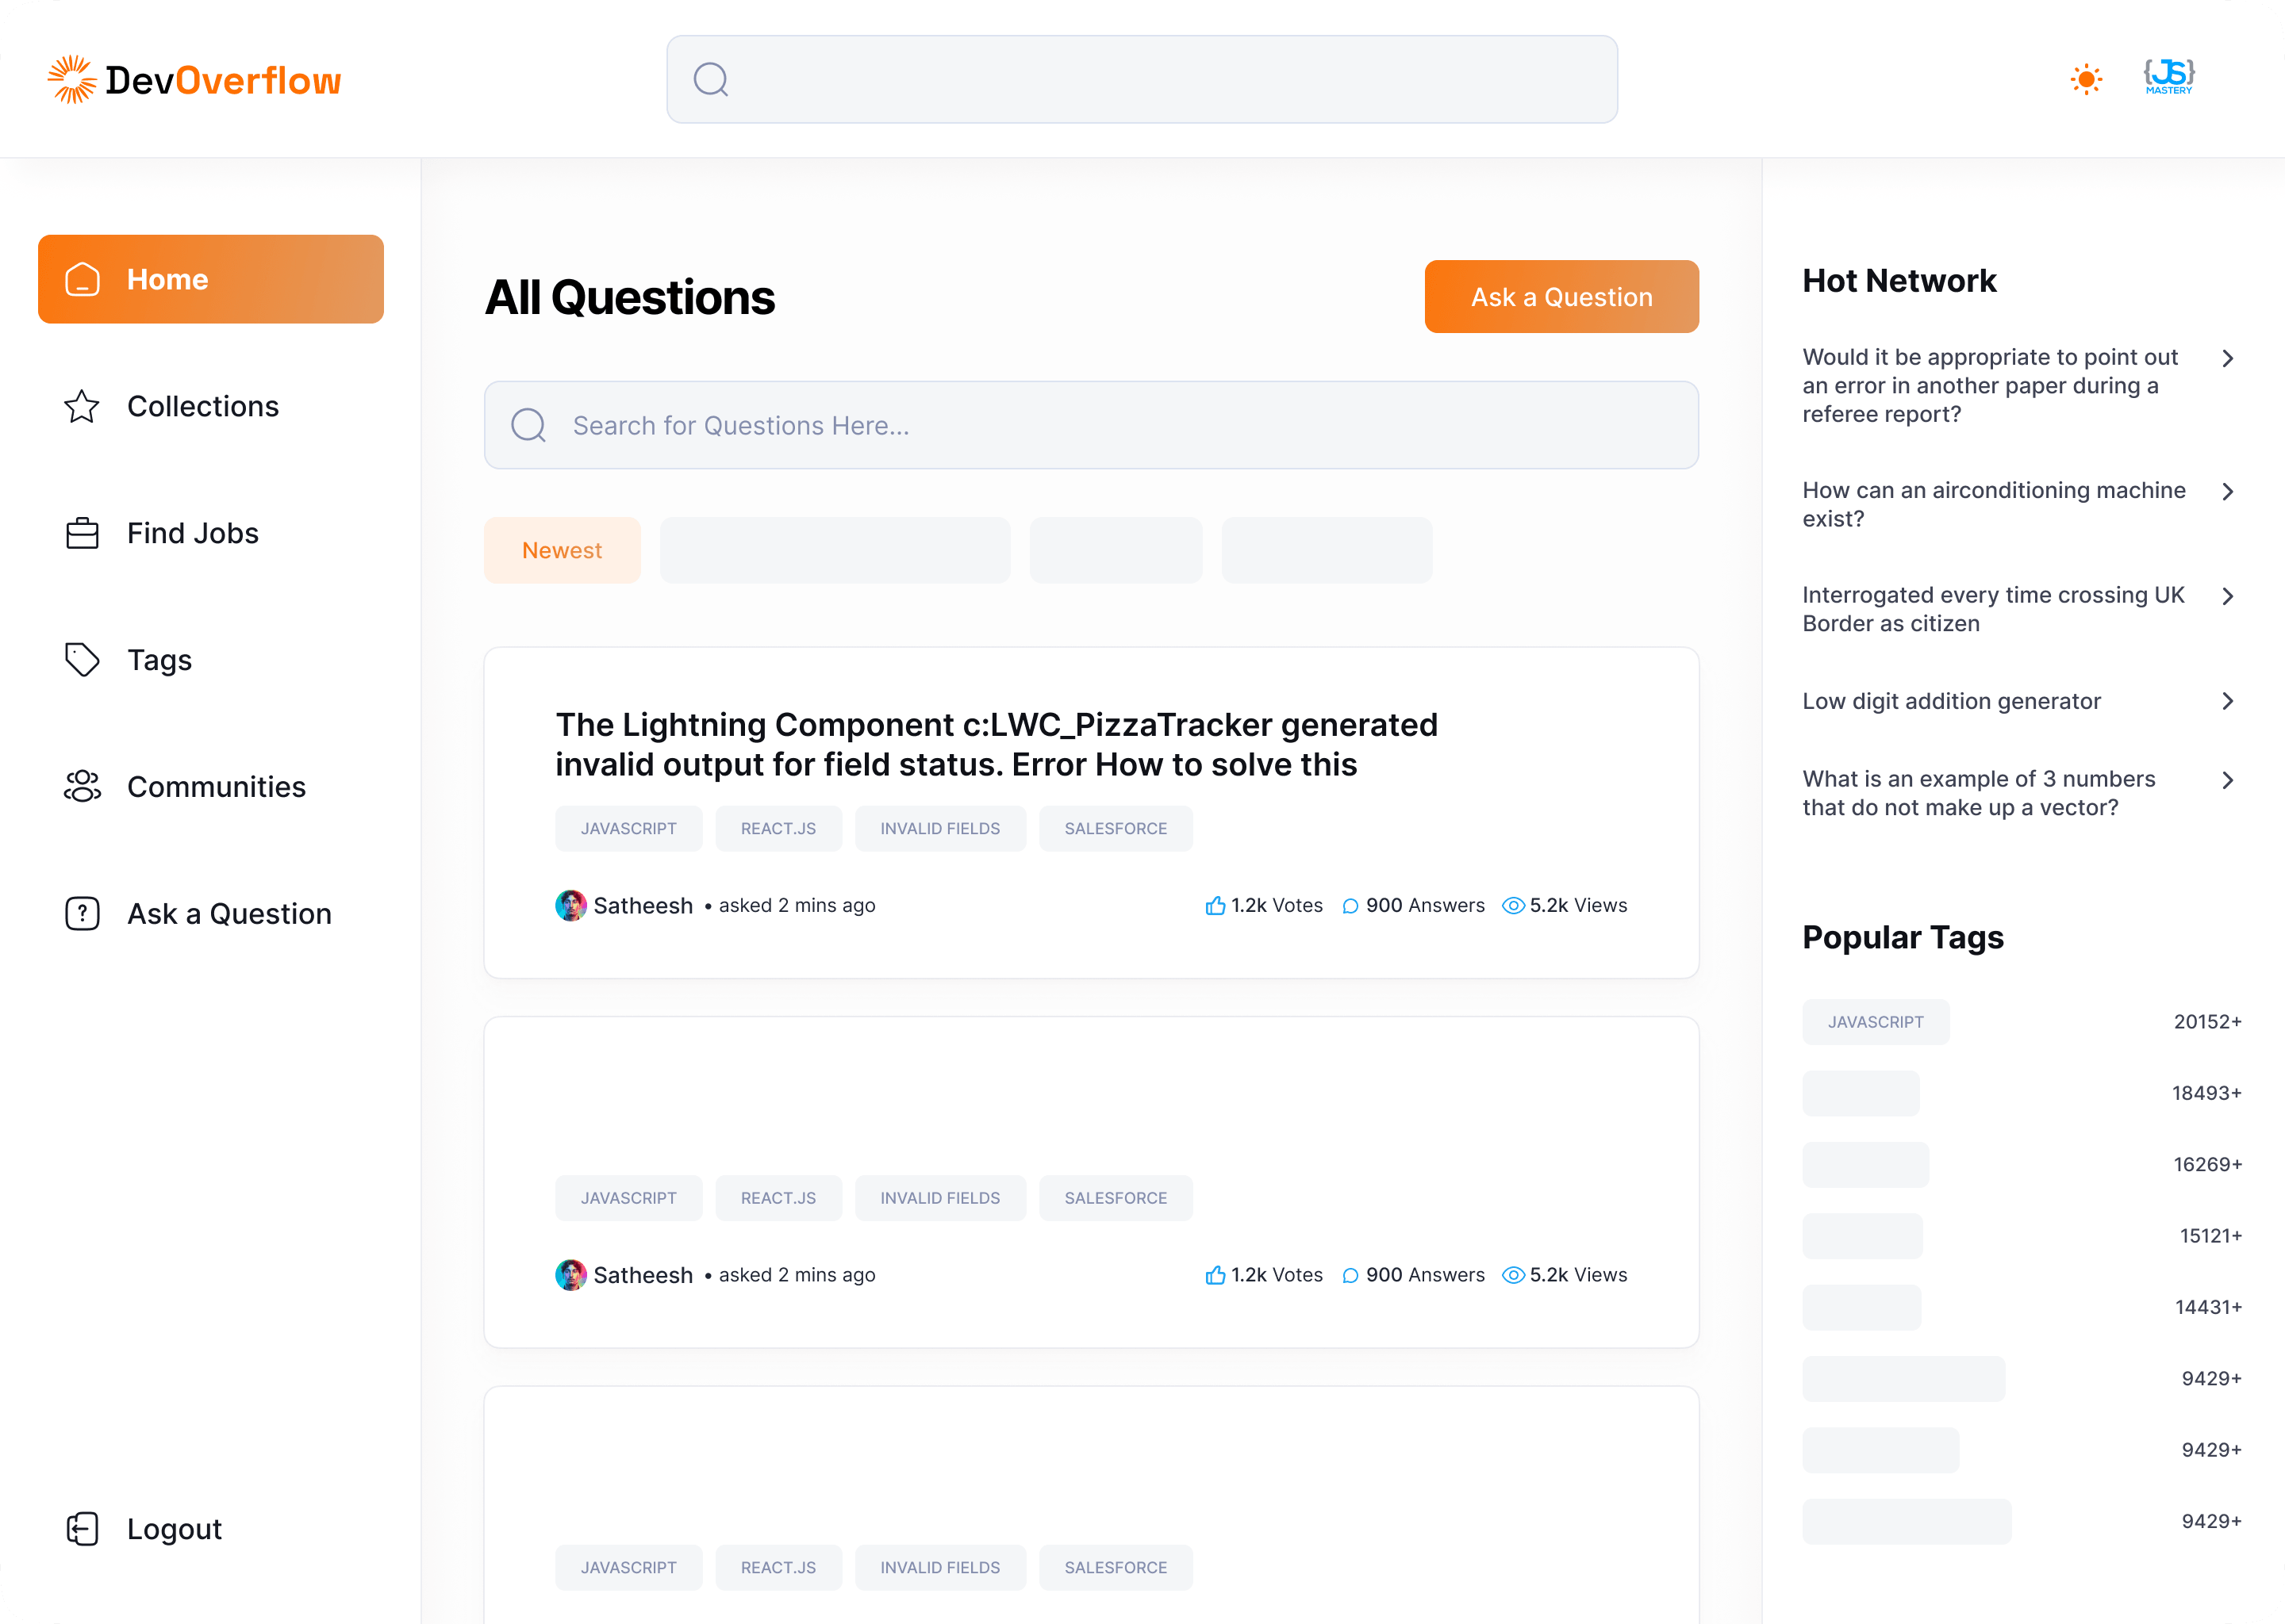Click the DevOverflow sunburst logo icon

[72, 80]
